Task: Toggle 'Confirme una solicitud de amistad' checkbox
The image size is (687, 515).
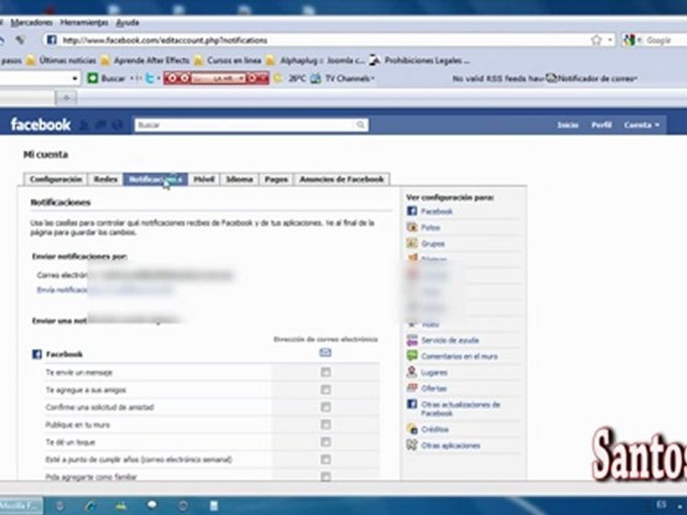Action: pos(326,407)
